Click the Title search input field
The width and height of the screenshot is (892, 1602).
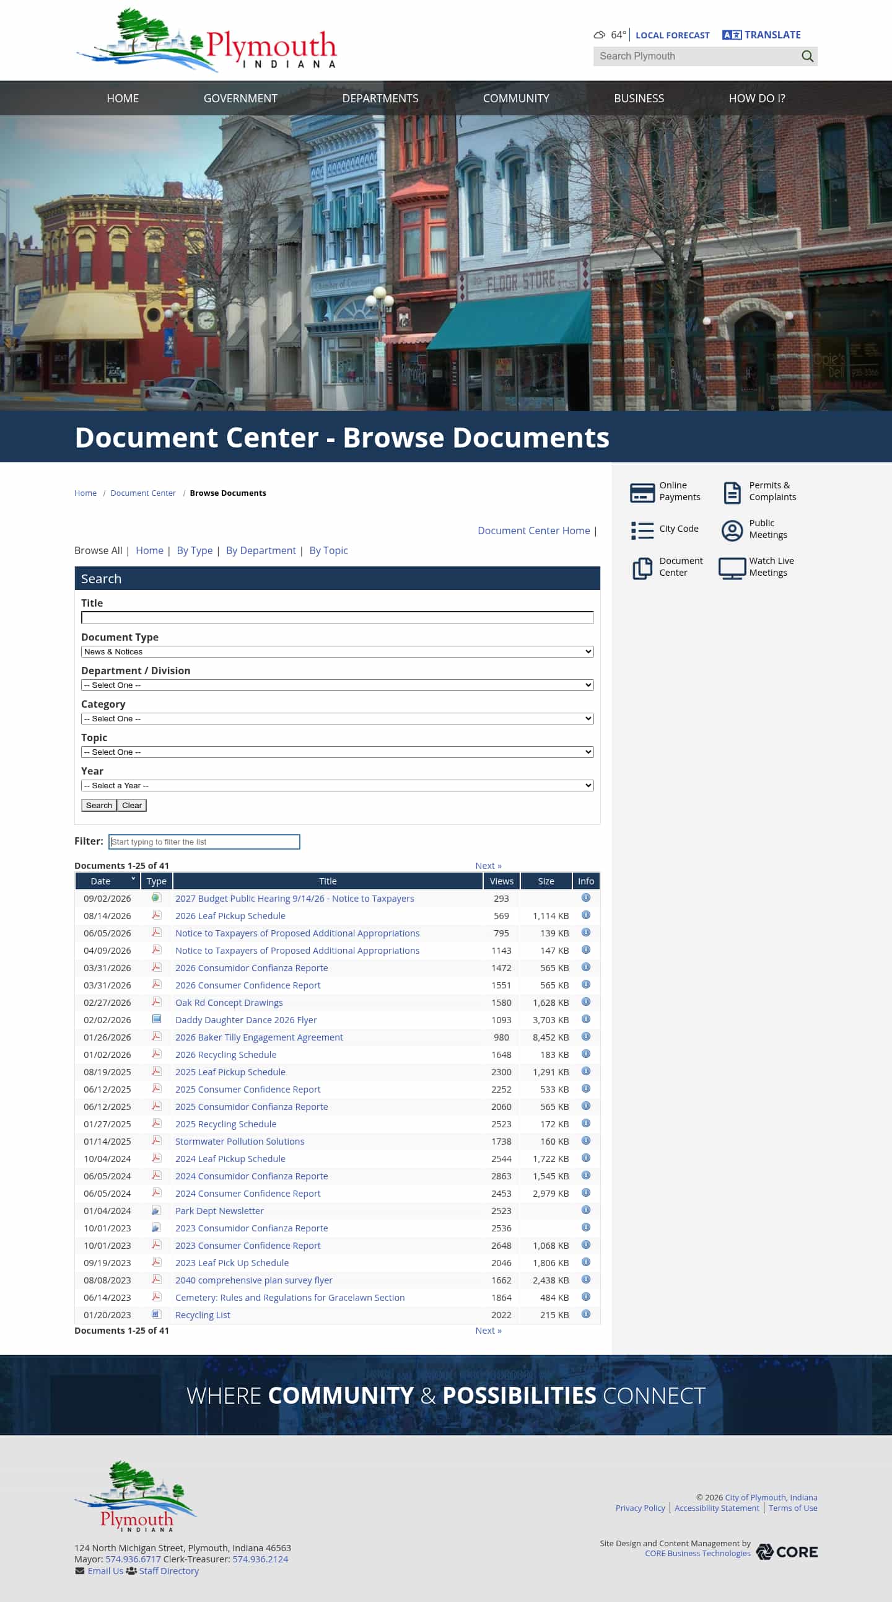pyautogui.click(x=338, y=617)
